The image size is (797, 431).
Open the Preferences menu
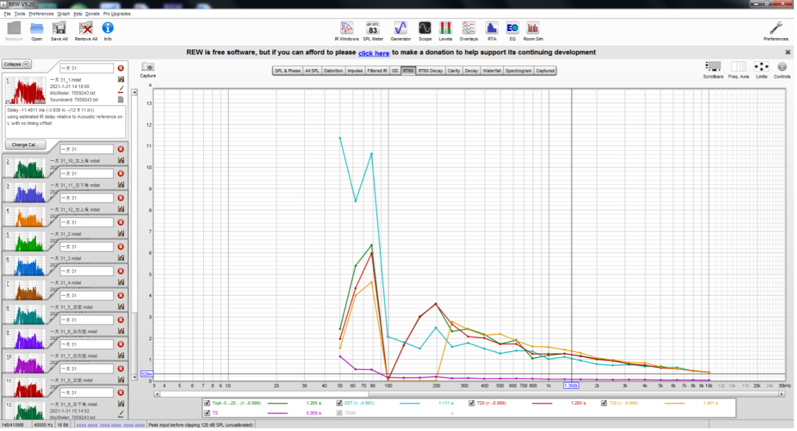(x=41, y=13)
